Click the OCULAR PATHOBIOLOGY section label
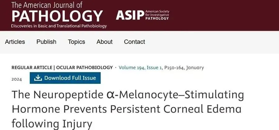This screenshot has height=130, width=279. tap(85, 68)
